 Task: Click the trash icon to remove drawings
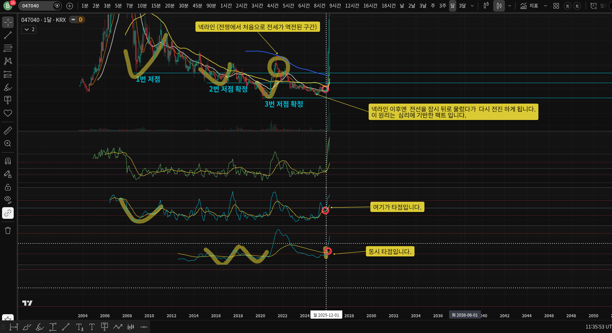point(8,230)
